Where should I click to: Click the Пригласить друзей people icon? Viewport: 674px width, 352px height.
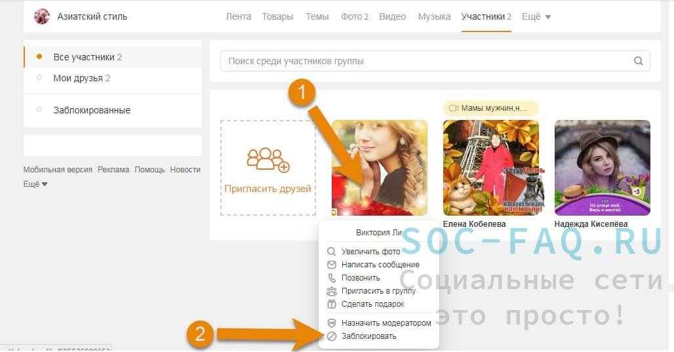click(x=268, y=159)
